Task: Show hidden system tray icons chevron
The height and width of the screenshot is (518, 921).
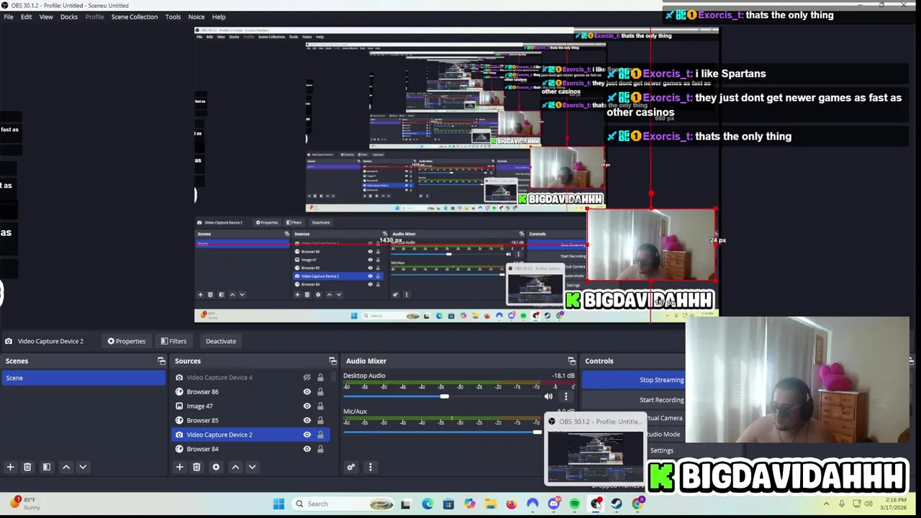Action: [x=826, y=504]
